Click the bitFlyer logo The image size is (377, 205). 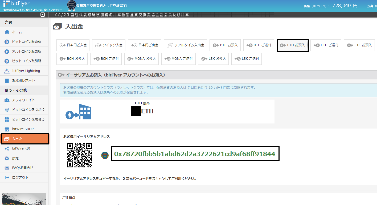pos(16,4)
